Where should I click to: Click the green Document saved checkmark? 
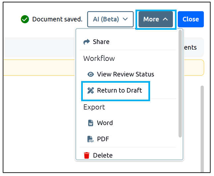click(x=25, y=19)
